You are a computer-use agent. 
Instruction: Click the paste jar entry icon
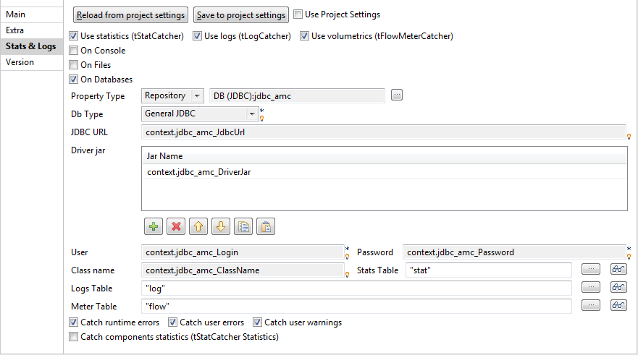click(x=266, y=226)
